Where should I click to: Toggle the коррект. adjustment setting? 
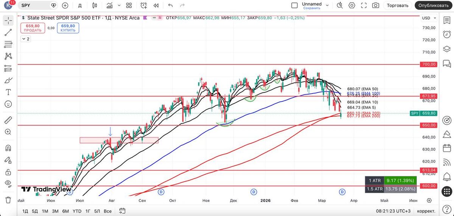pos(426,211)
